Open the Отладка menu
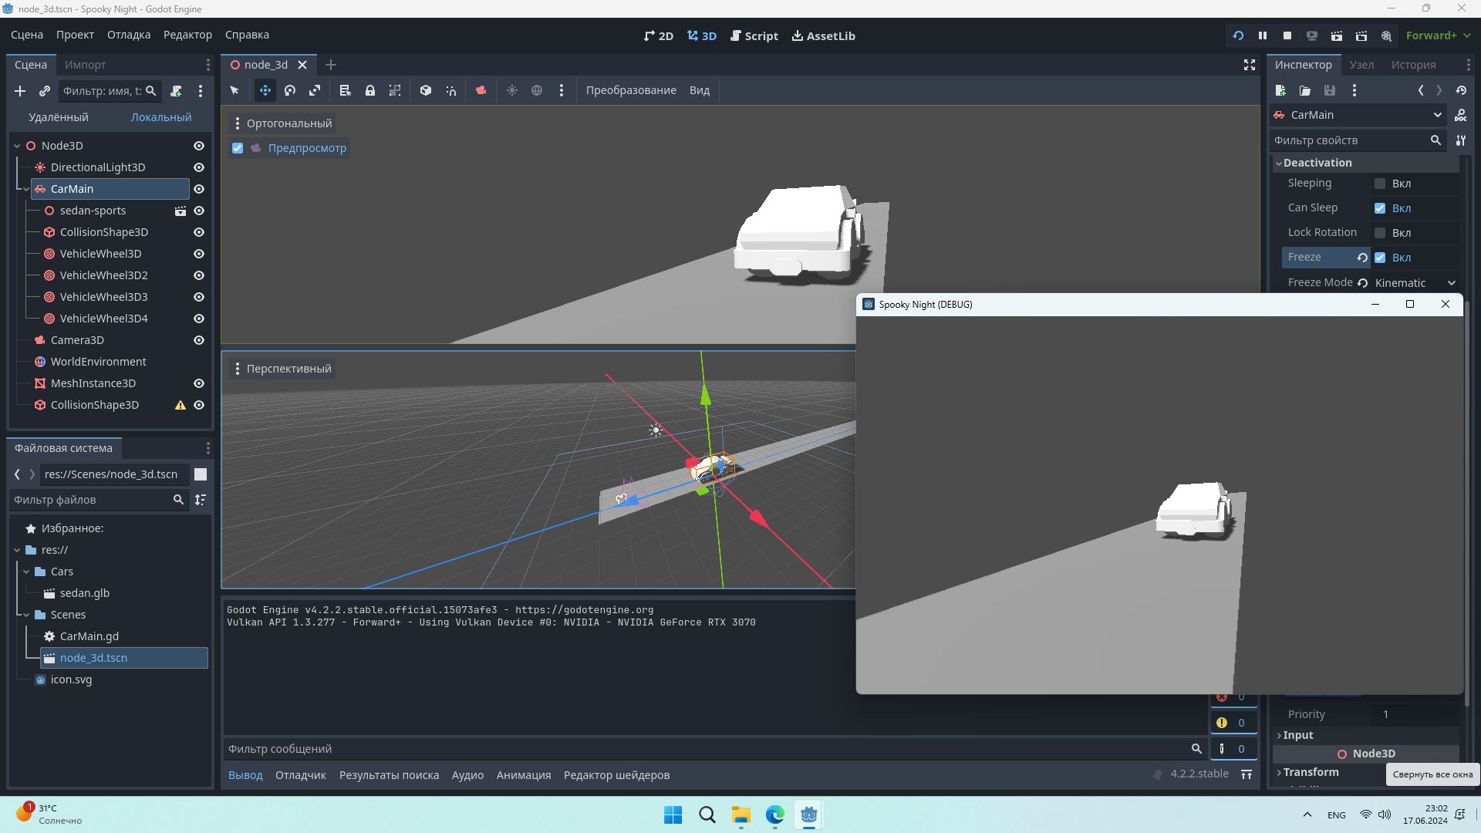This screenshot has width=1481, height=833. click(x=129, y=35)
